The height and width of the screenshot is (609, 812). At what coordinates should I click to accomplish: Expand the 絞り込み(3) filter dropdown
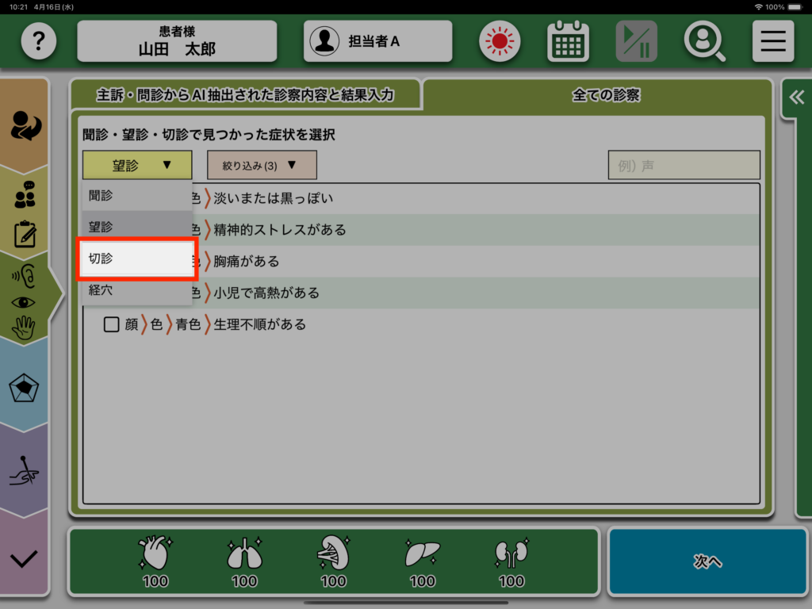262,165
